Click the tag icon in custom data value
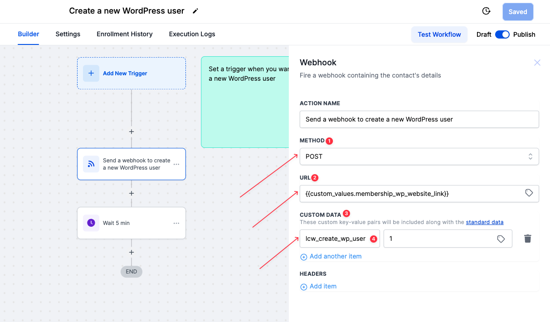Image resolution: width=550 pixels, height=322 pixels. 501,239
